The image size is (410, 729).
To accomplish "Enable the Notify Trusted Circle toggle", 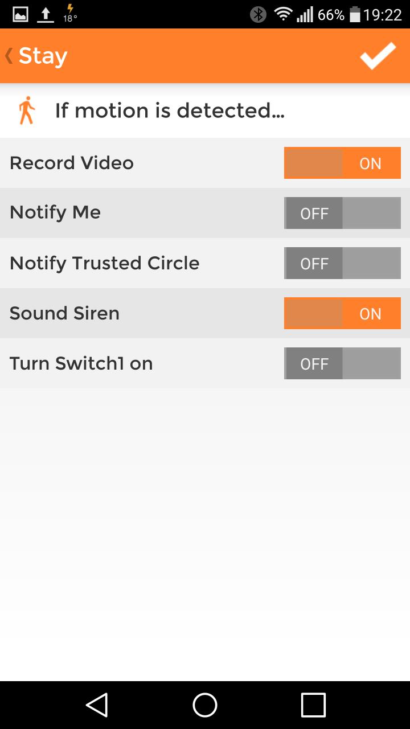I will 342,263.
